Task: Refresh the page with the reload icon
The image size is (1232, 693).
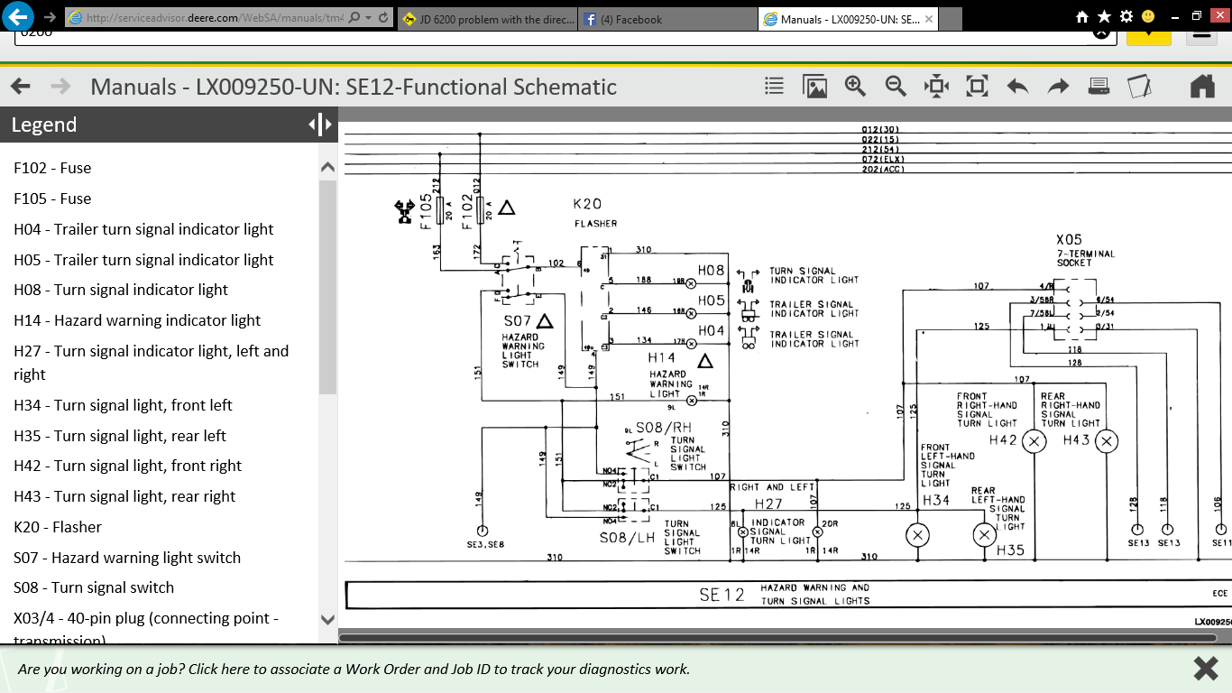Action: coord(383,18)
